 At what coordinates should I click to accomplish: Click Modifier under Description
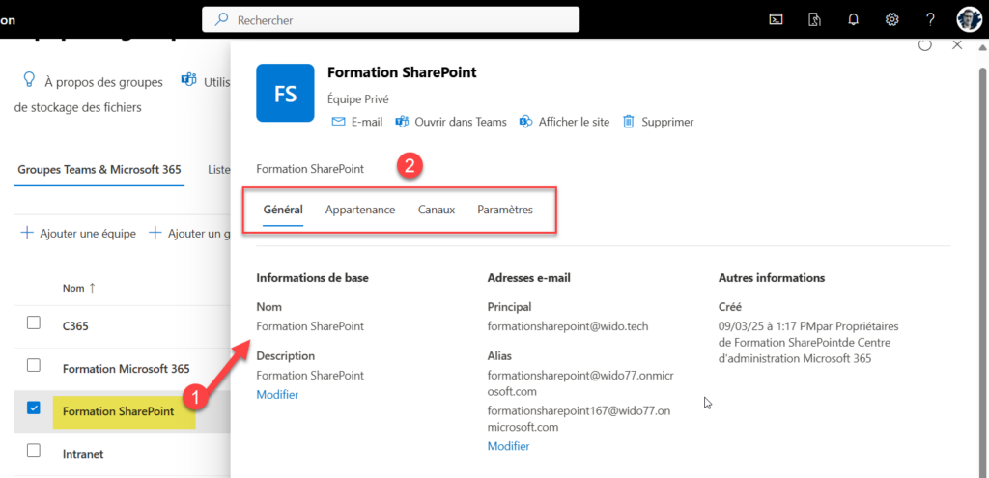point(277,395)
